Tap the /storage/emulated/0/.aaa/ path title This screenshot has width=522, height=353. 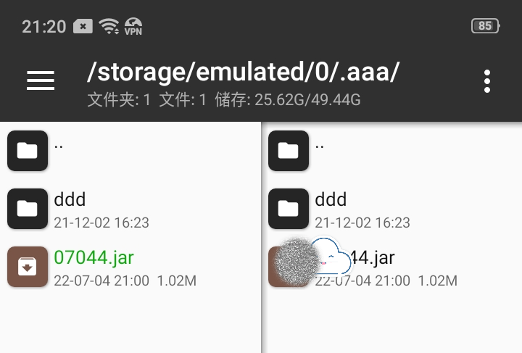pyautogui.click(x=243, y=72)
